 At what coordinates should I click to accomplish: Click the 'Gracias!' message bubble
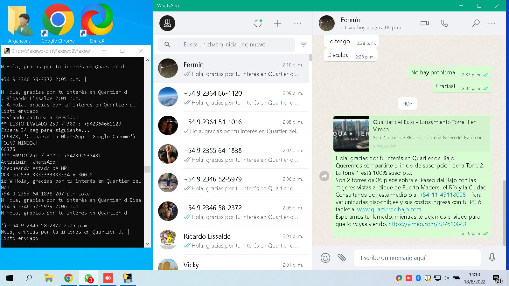point(462,86)
